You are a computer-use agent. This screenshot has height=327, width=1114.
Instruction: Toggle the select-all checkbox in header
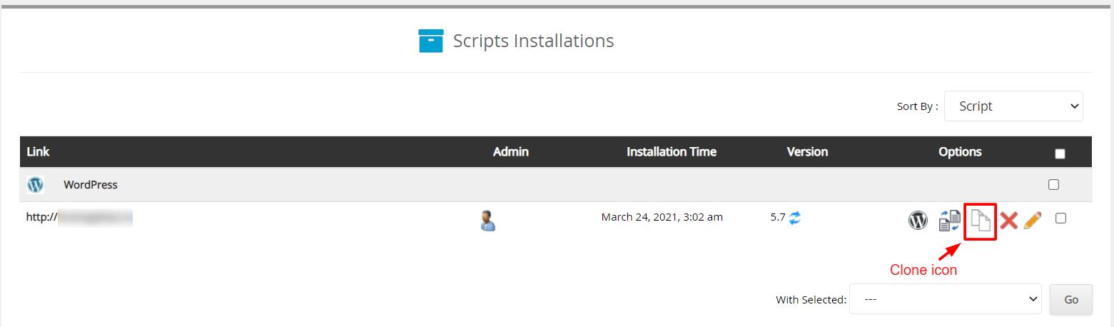tap(1060, 154)
